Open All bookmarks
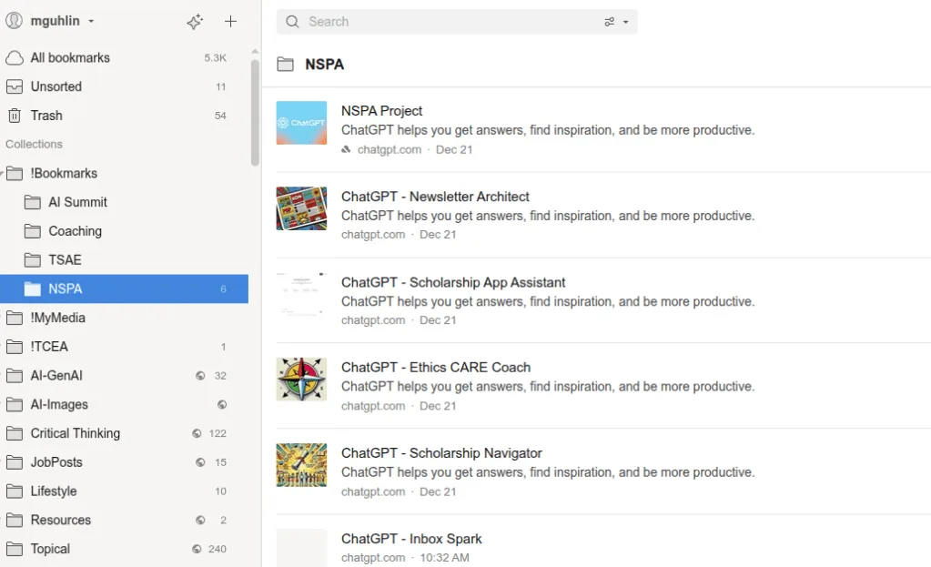The image size is (931, 567). (124, 57)
